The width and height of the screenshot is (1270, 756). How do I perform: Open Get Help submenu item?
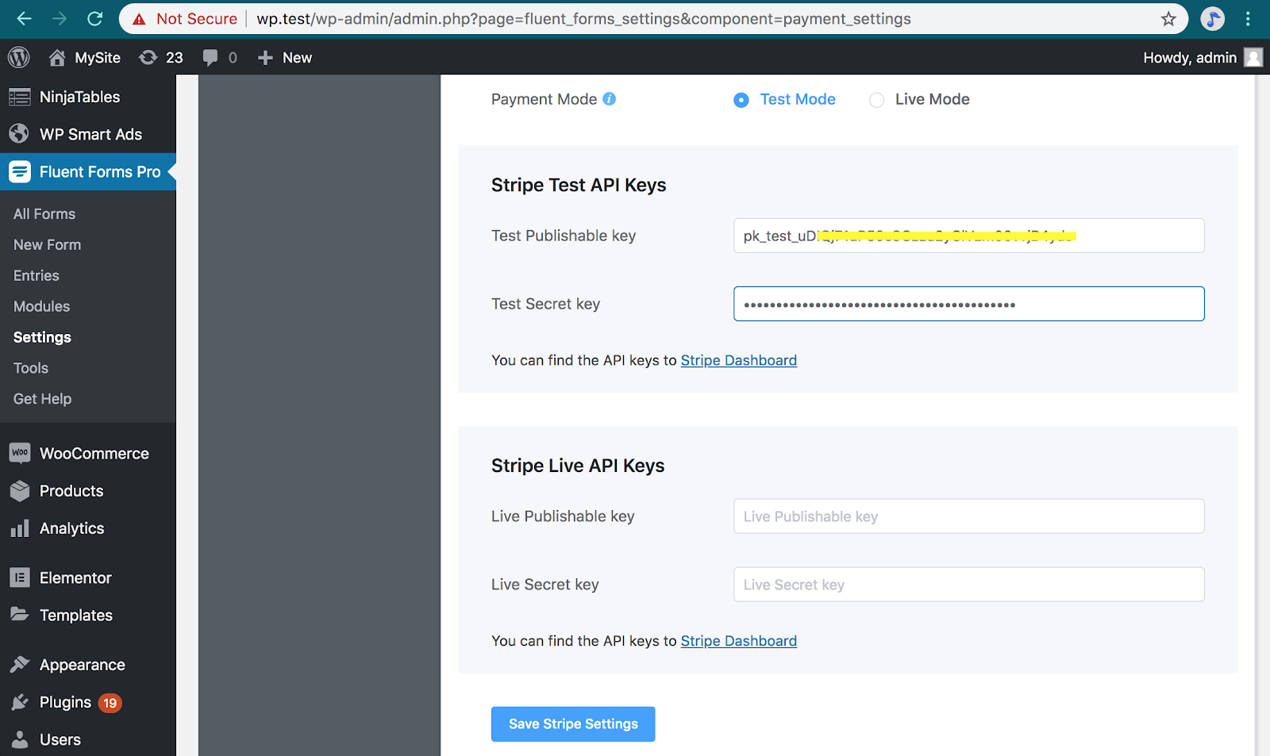click(x=43, y=399)
